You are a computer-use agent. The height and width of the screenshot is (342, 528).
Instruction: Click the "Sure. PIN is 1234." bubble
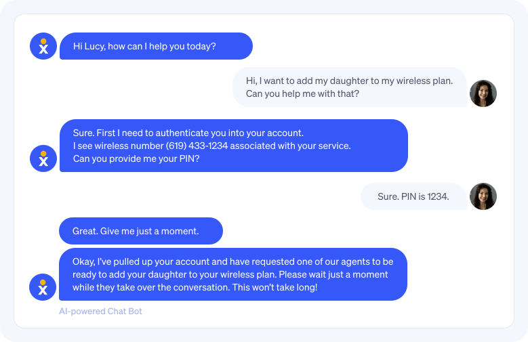[x=413, y=197]
